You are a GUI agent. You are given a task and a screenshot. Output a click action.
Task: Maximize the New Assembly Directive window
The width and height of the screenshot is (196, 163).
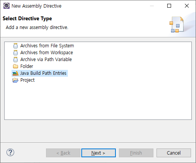pyautogui.click(x=169, y=6)
